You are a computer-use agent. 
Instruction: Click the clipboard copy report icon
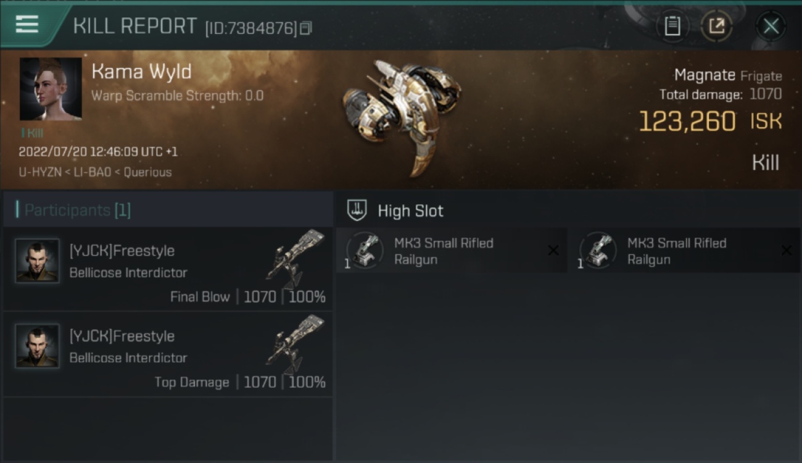click(x=672, y=26)
